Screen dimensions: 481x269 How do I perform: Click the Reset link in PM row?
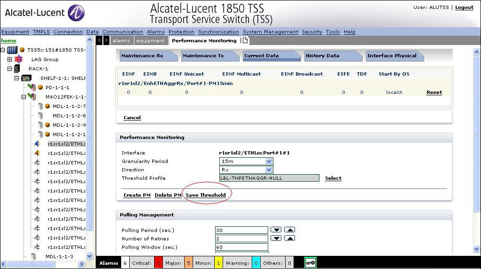point(434,92)
